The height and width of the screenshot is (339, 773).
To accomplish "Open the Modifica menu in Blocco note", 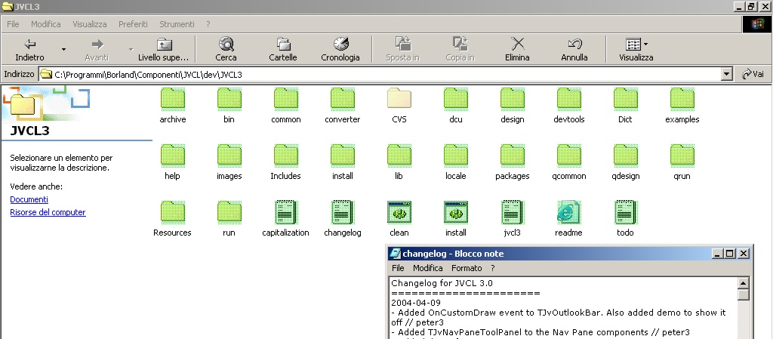I will pyautogui.click(x=427, y=268).
